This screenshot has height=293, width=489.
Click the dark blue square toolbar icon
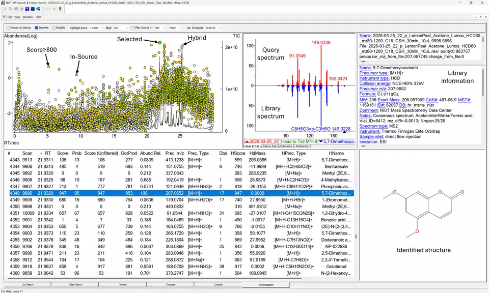[33, 9]
